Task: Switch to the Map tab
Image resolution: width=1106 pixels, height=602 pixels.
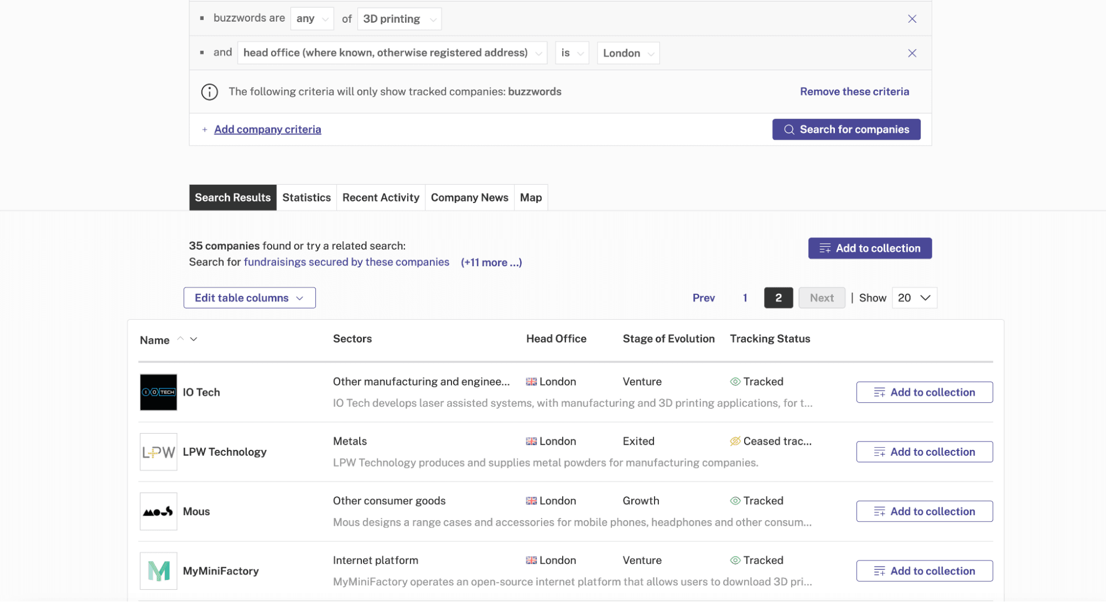Action: click(531, 198)
